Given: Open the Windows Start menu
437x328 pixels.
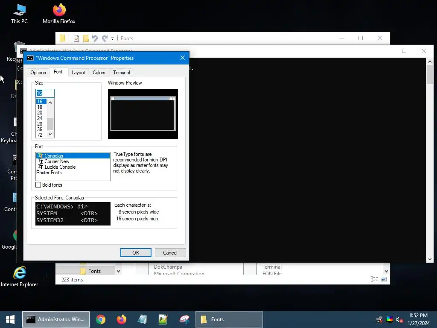Looking at the screenshot, I should point(10,319).
